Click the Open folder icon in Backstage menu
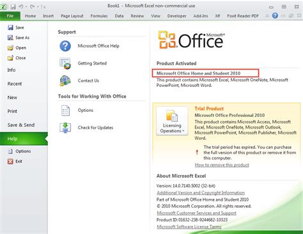 [10, 48]
